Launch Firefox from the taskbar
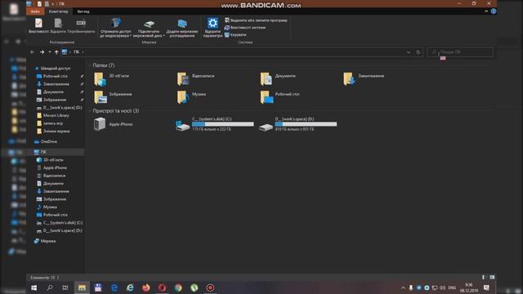523x294 pixels. pos(146,287)
